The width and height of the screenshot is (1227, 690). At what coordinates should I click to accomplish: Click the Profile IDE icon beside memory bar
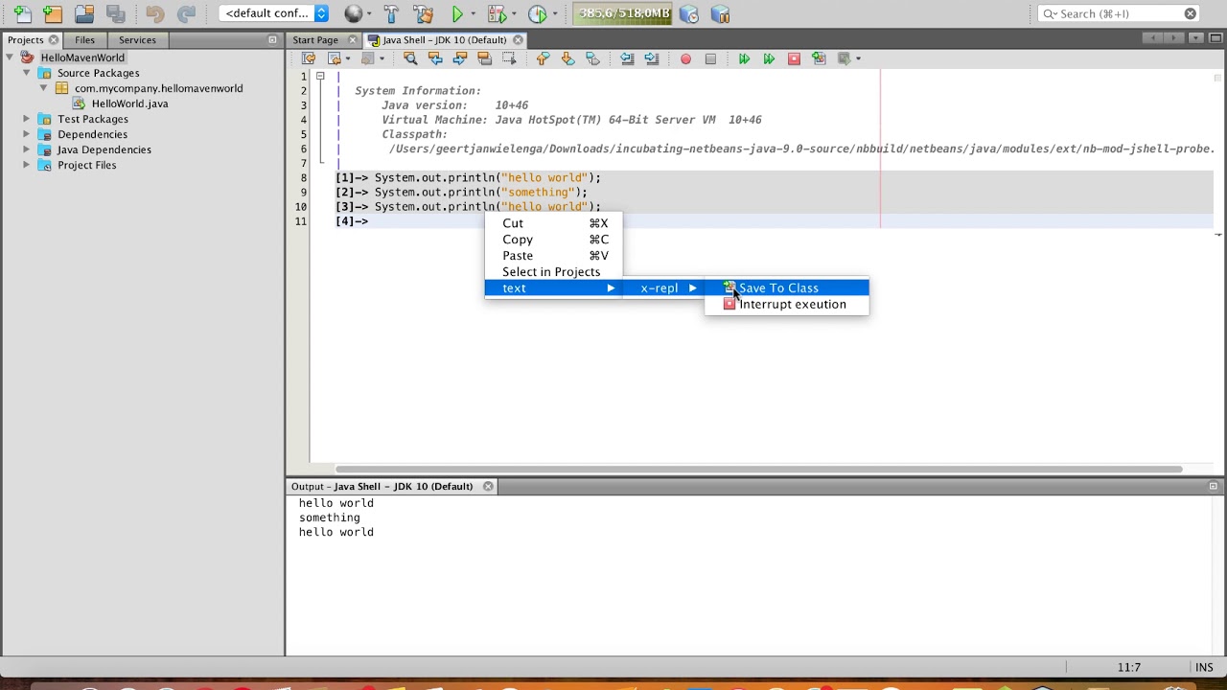point(688,14)
